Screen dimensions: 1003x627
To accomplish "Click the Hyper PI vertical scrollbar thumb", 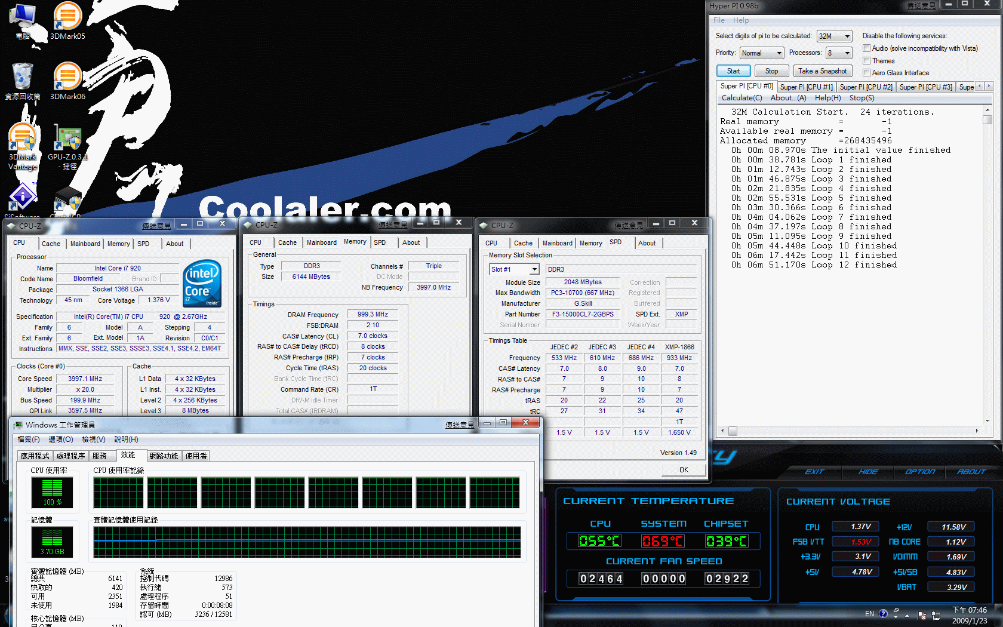I will [987, 119].
